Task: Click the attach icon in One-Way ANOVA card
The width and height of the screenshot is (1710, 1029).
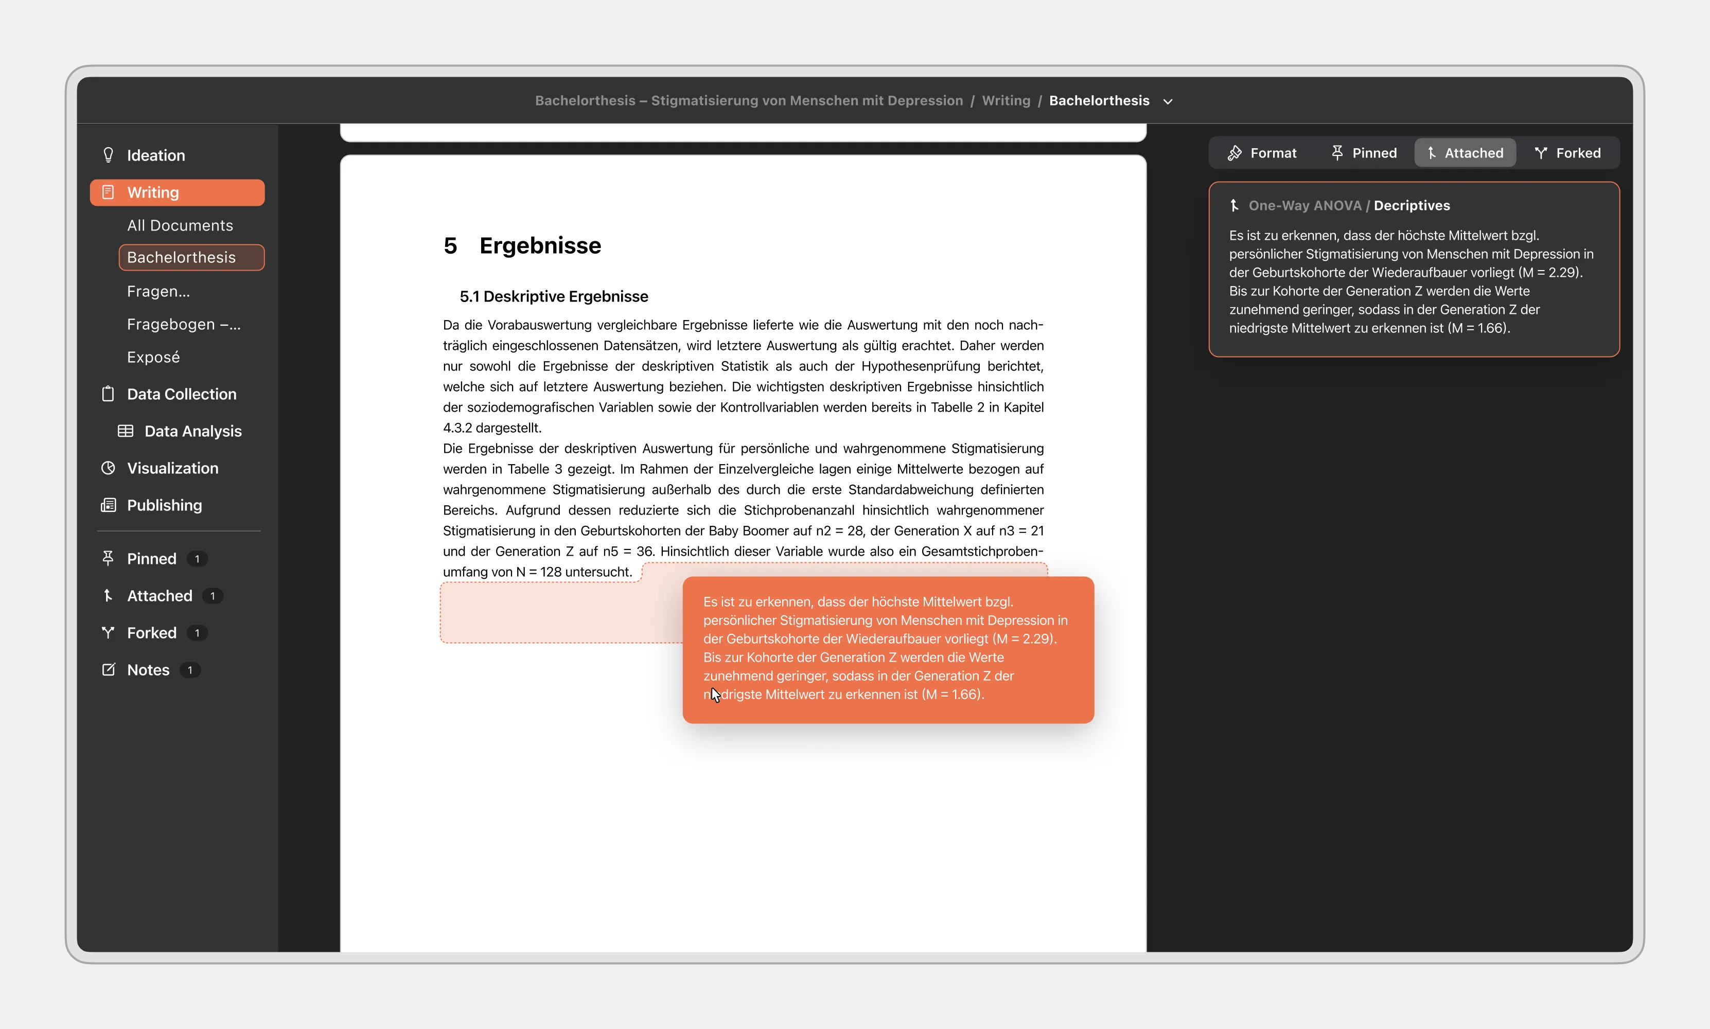Action: pyautogui.click(x=1235, y=205)
